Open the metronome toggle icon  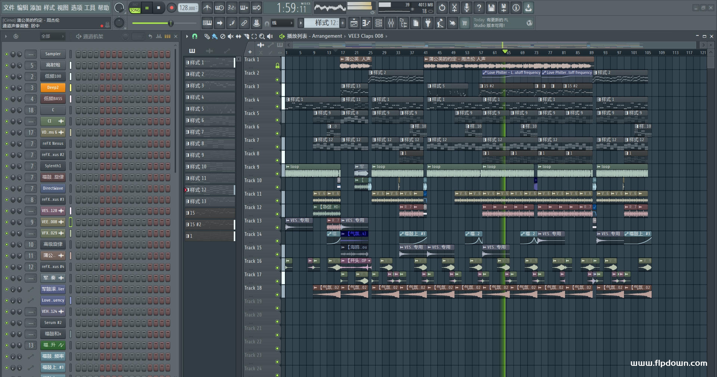coord(207,7)
